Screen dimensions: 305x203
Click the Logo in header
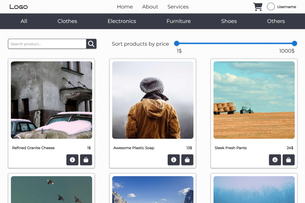tap(19, 7)
